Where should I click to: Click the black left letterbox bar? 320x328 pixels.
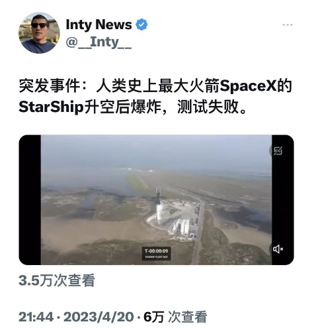click(x=30, y=200)
